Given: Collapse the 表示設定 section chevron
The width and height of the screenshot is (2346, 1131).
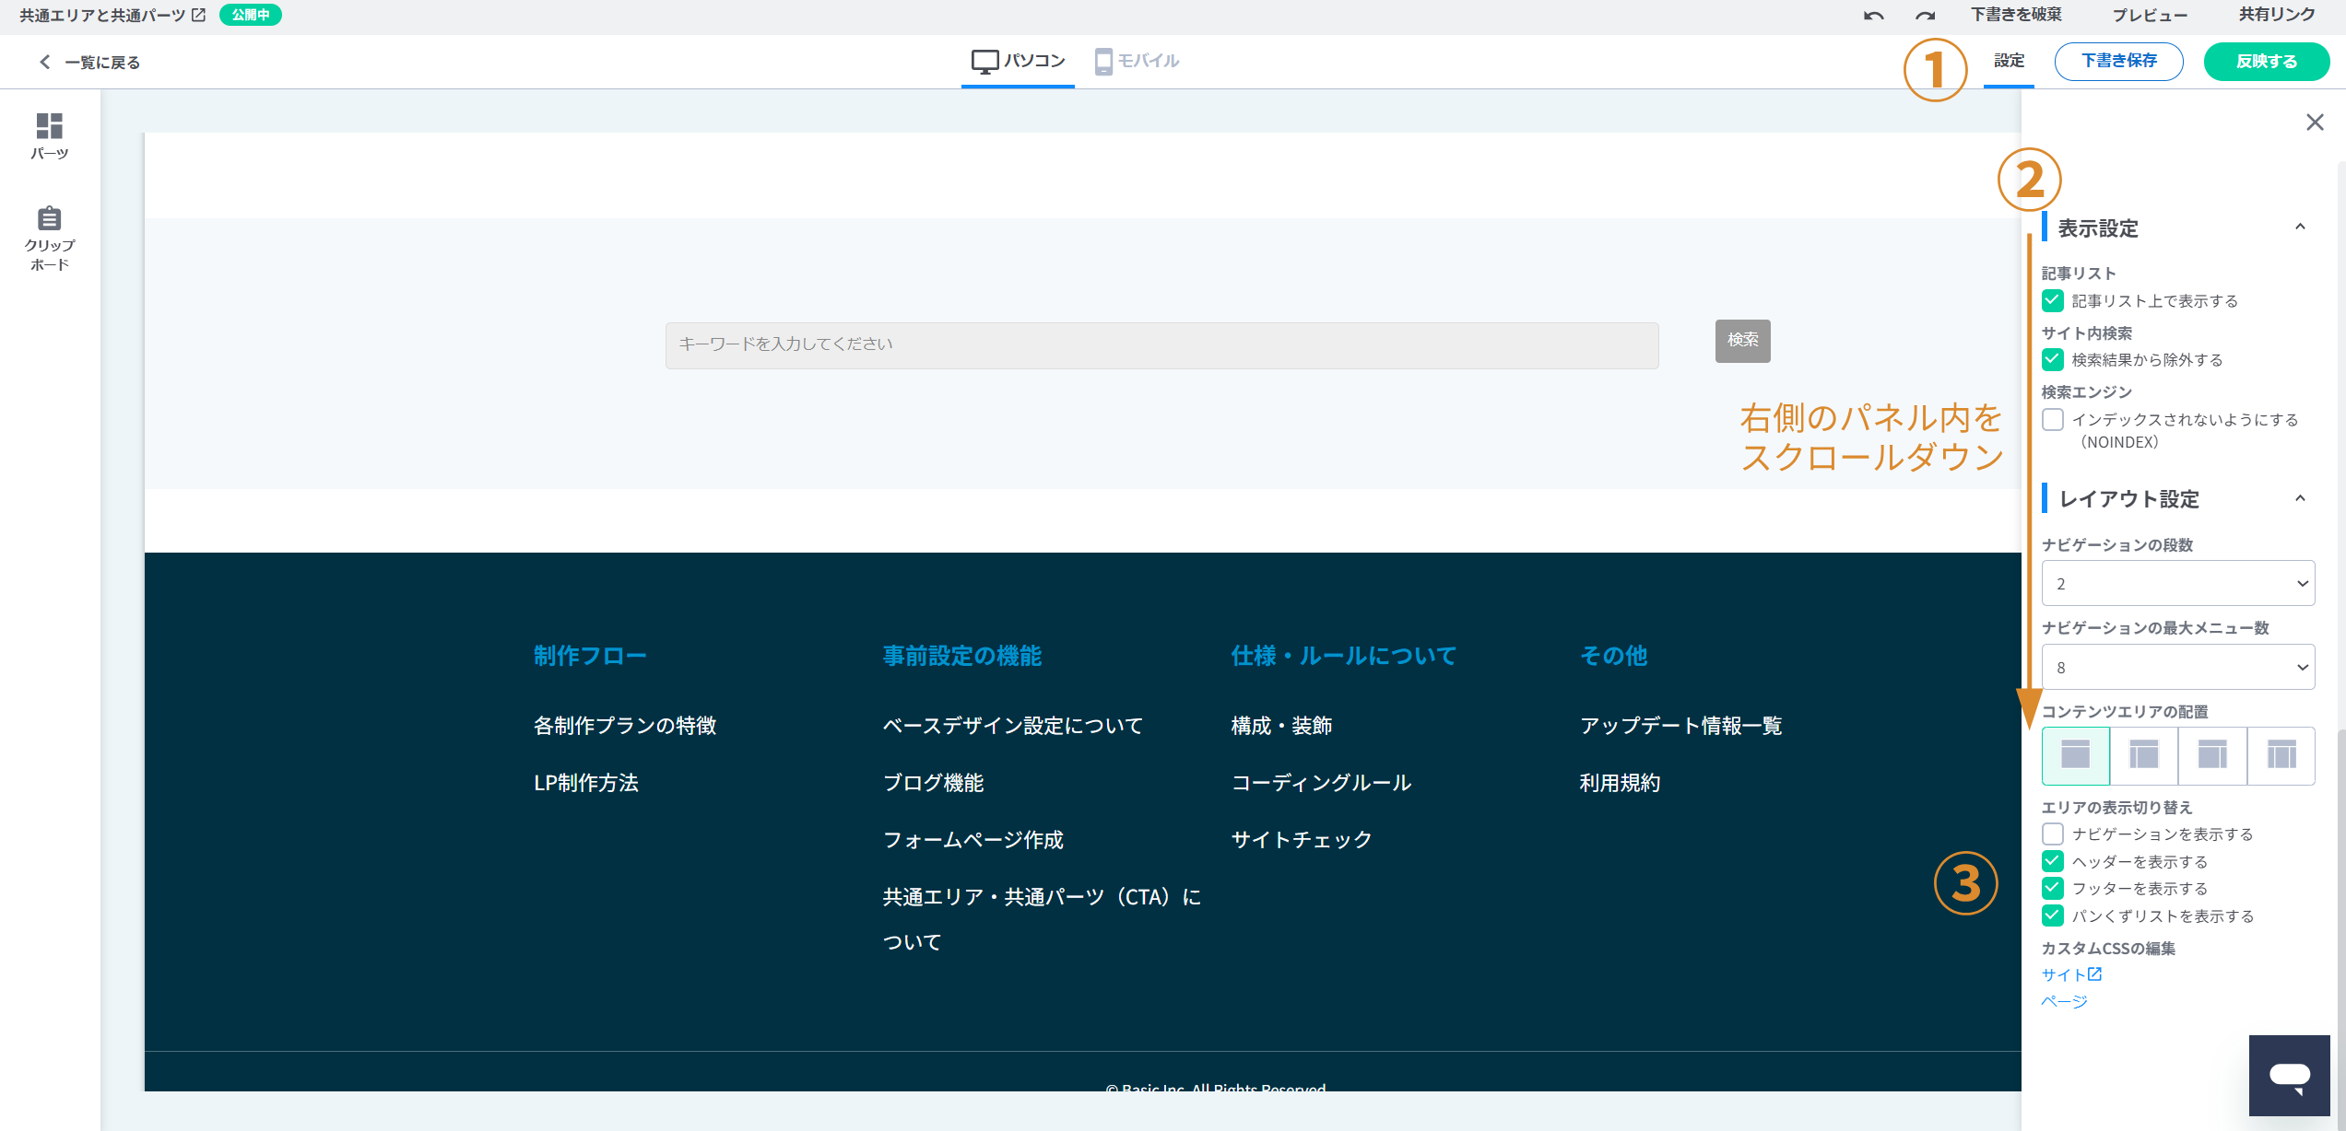Looking at the screenshot, I should (x=2301, y=227).
